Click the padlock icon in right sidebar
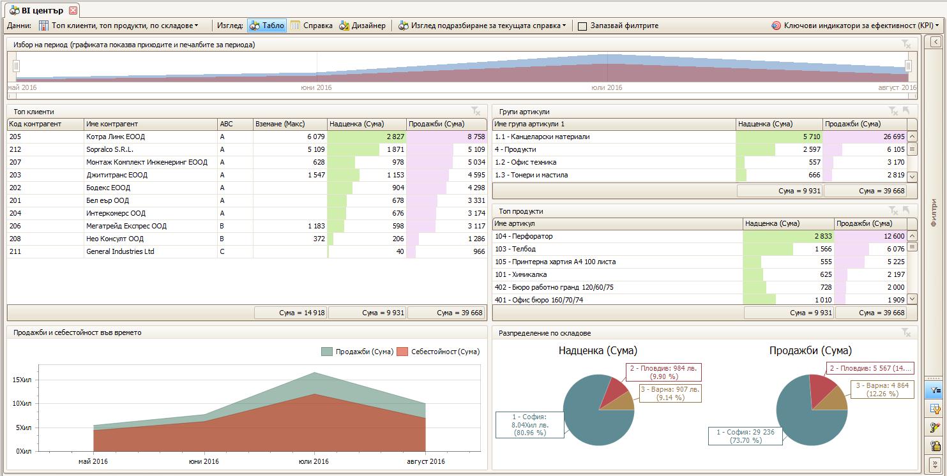The height and width of the screenshot is (476, 947). (x=936, y=446)
